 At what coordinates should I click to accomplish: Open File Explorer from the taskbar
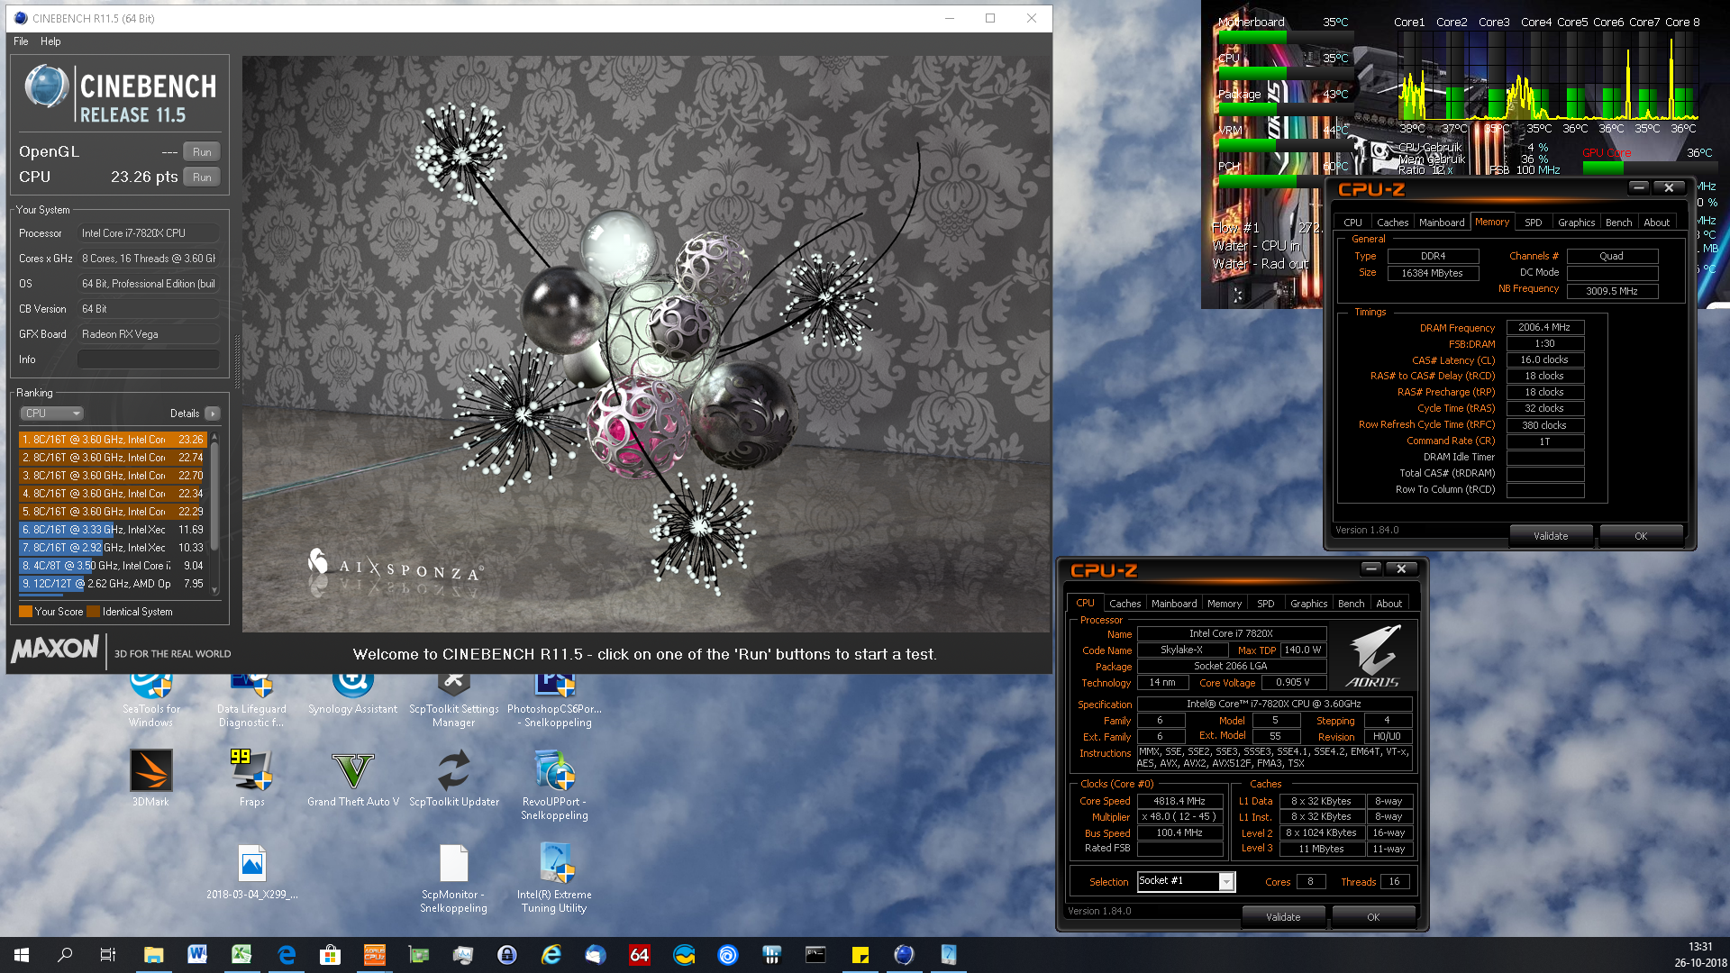(x=153, y=955)
